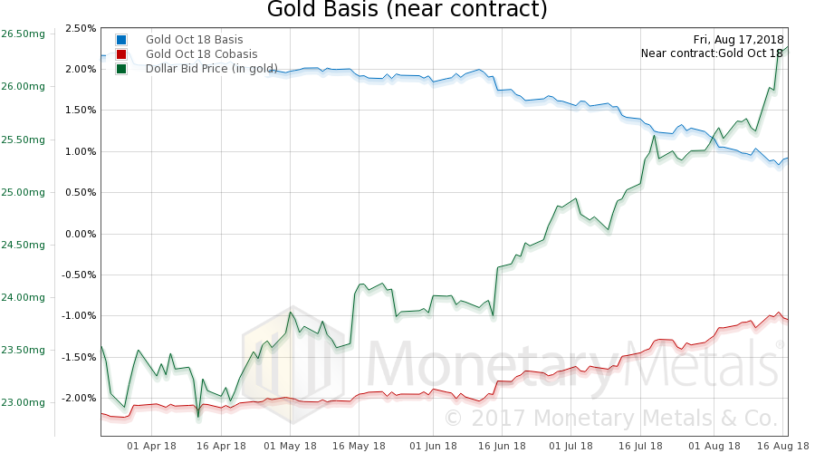Click the Near contract: Gold Oct 18 text
Image resolution: width=815 pixels, height=453 pixels.
point(712,53)
